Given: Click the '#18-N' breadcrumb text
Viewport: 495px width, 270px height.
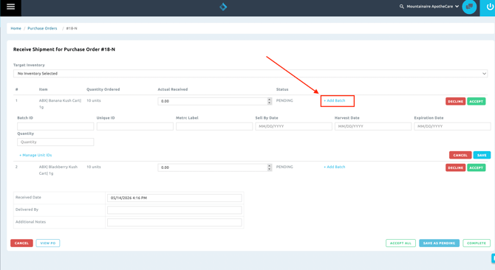Looking at the screenshot, I should pos(72,28).
